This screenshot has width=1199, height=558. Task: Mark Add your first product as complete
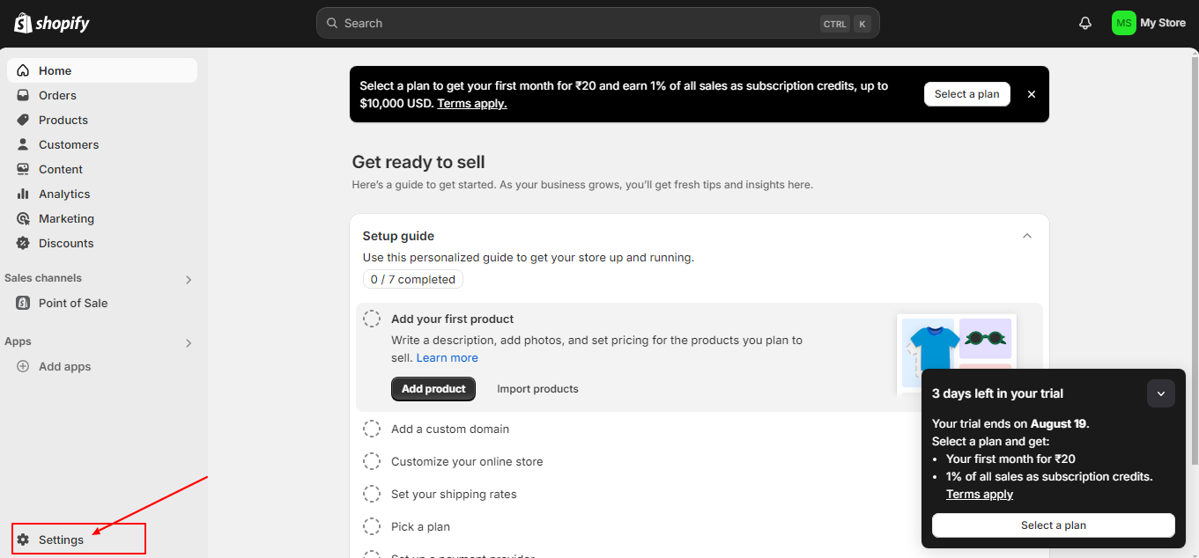coord(372,319)
